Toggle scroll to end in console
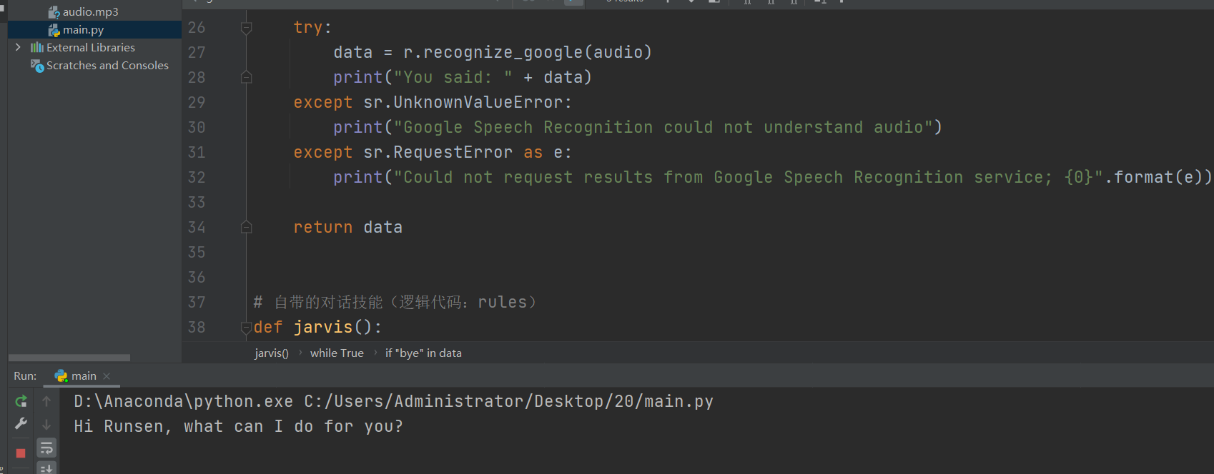The image size is (1214, 474). (46, 468)
